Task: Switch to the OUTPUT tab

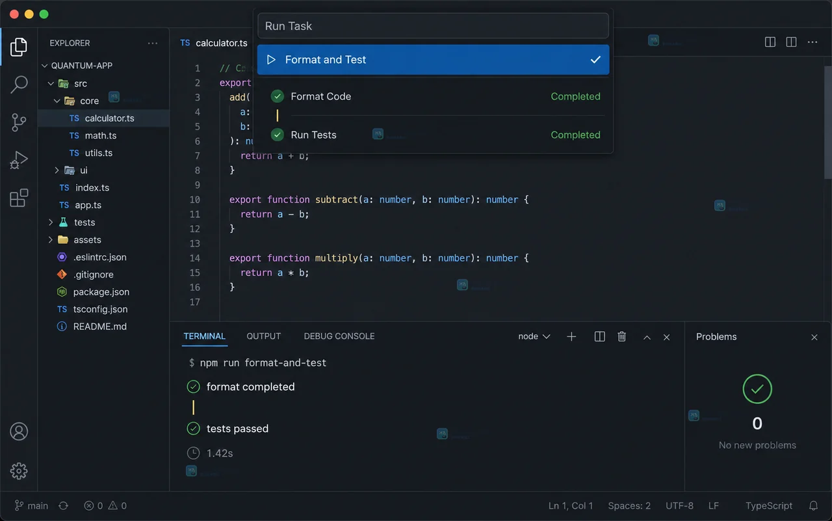Action: point(264,336)
